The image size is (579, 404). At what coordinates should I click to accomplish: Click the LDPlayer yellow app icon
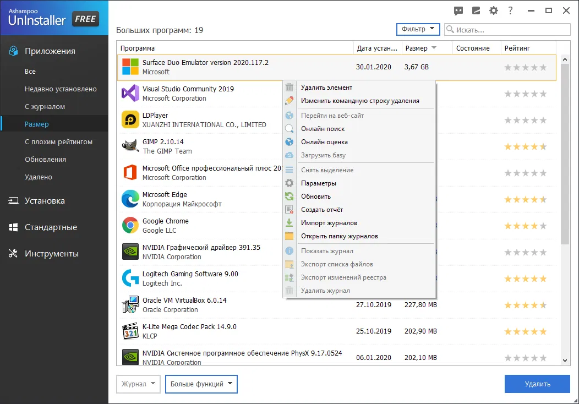point(130,119)
